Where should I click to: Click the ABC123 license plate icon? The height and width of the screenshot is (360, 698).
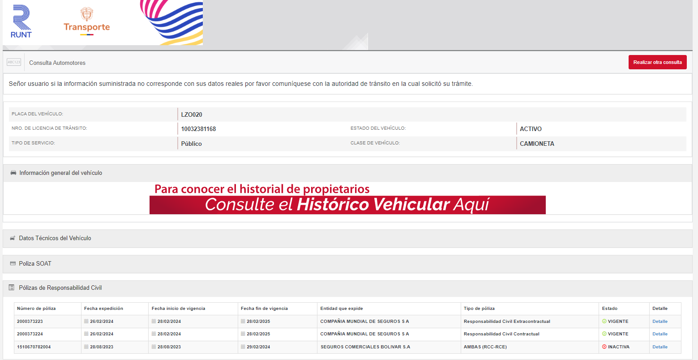pos(14,62)
